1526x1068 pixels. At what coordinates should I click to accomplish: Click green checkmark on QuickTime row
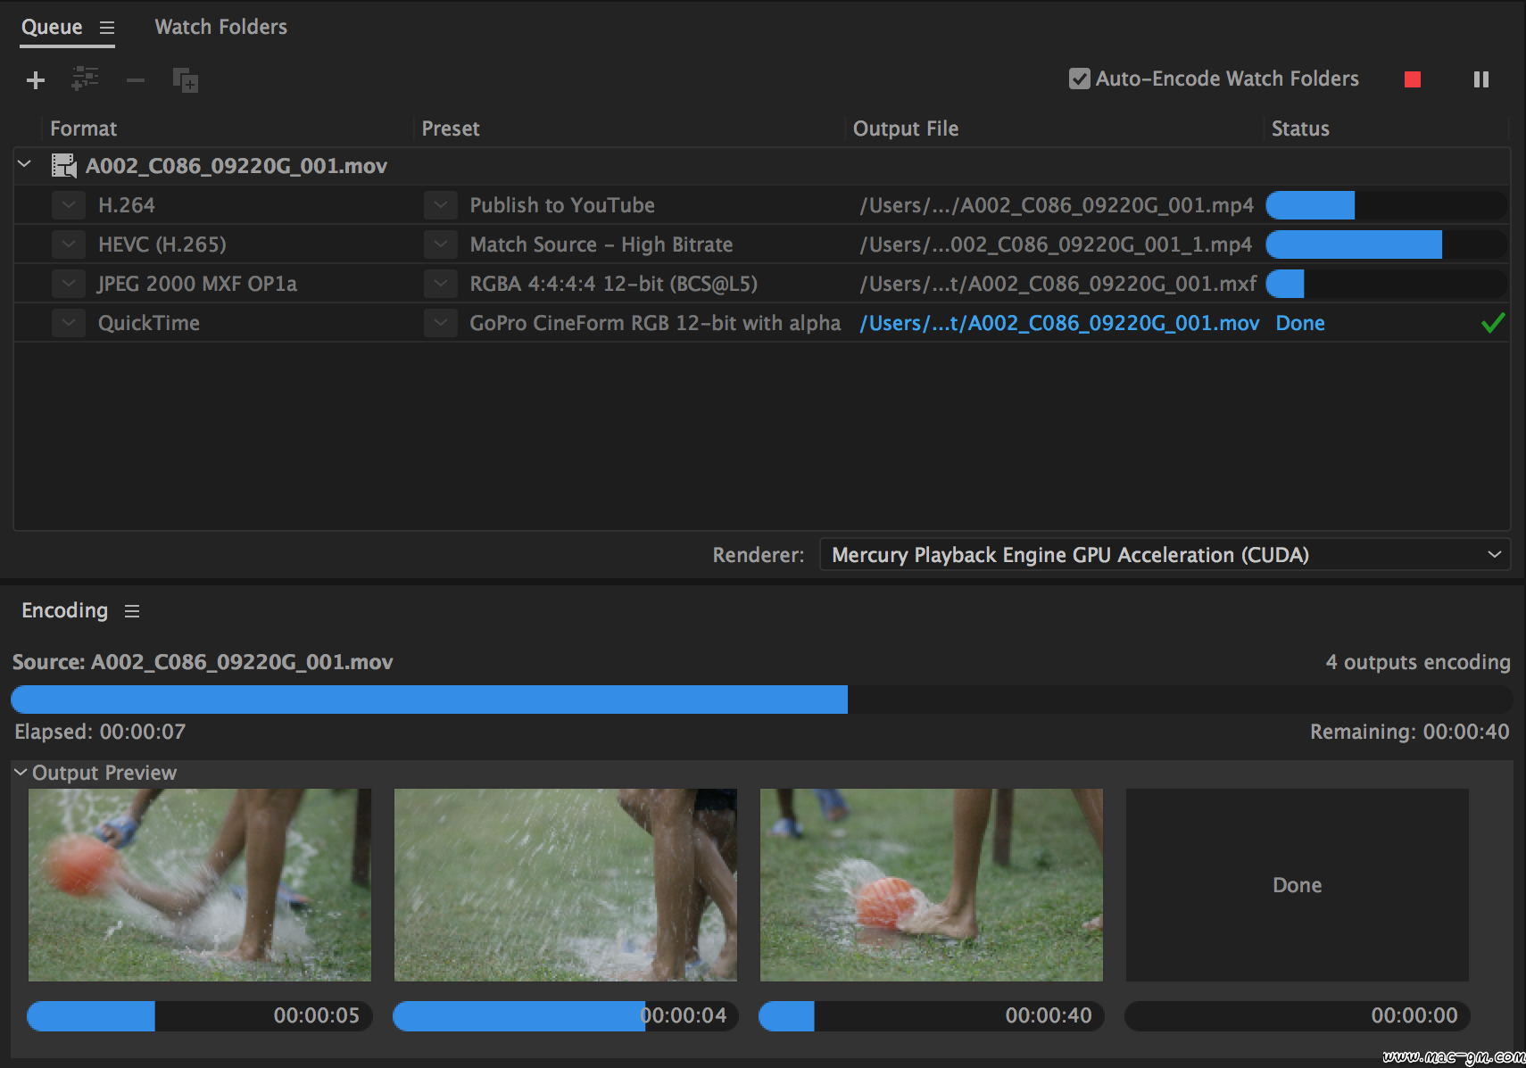(1493, 323)
